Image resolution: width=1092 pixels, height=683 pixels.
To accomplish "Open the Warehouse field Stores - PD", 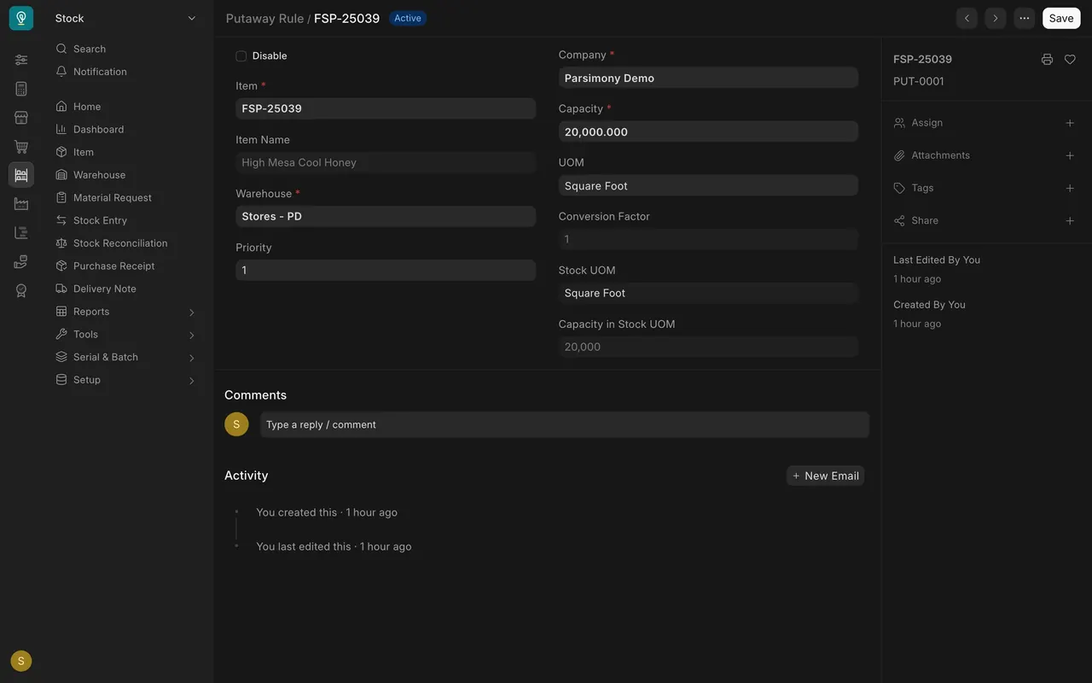I will coord(386,216).
